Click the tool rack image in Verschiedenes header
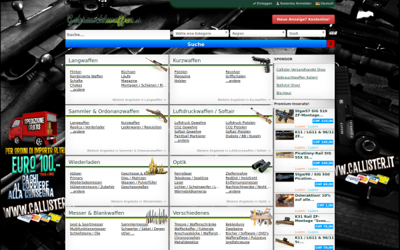The image size is (400, 250). (x=261, y=217)
